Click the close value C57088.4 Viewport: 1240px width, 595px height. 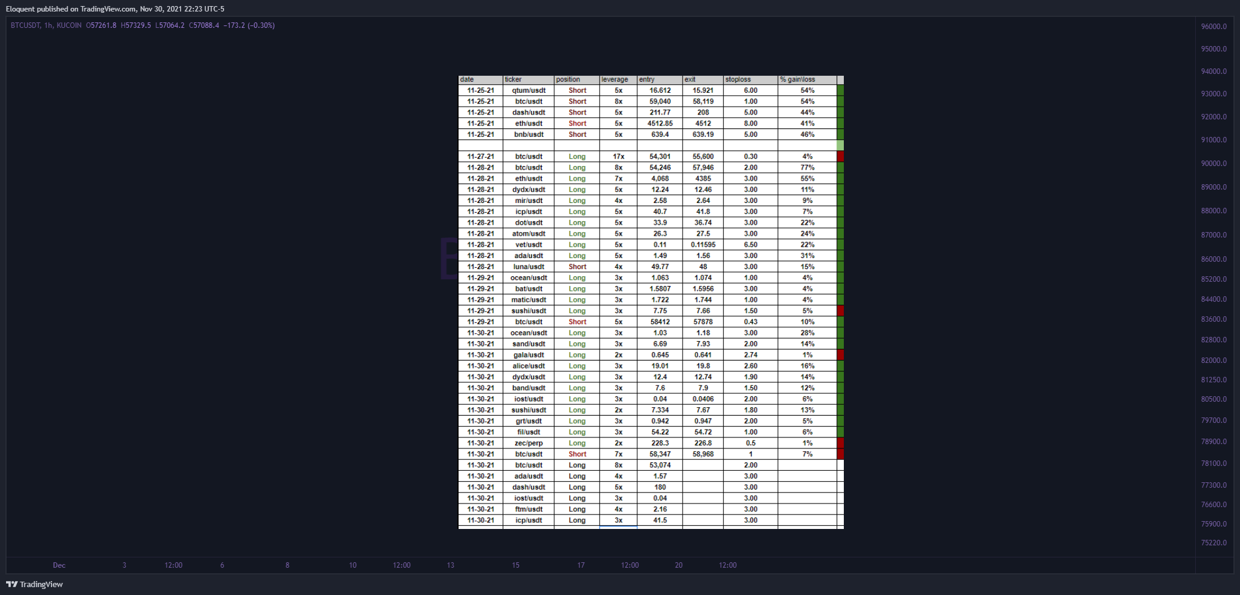pos(204,25)
